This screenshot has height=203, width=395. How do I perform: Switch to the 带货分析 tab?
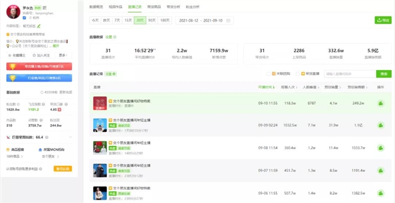(173, 7)
